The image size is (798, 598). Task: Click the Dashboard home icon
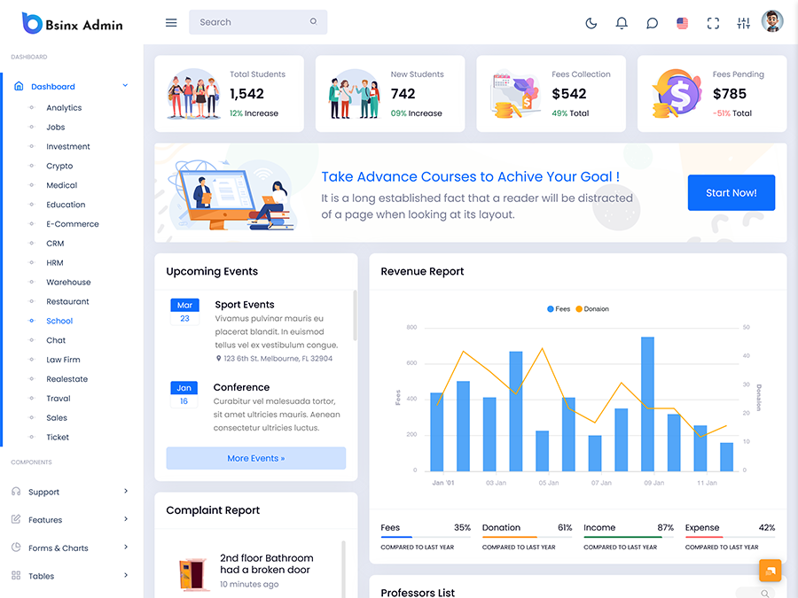click(x=19, y=85)
